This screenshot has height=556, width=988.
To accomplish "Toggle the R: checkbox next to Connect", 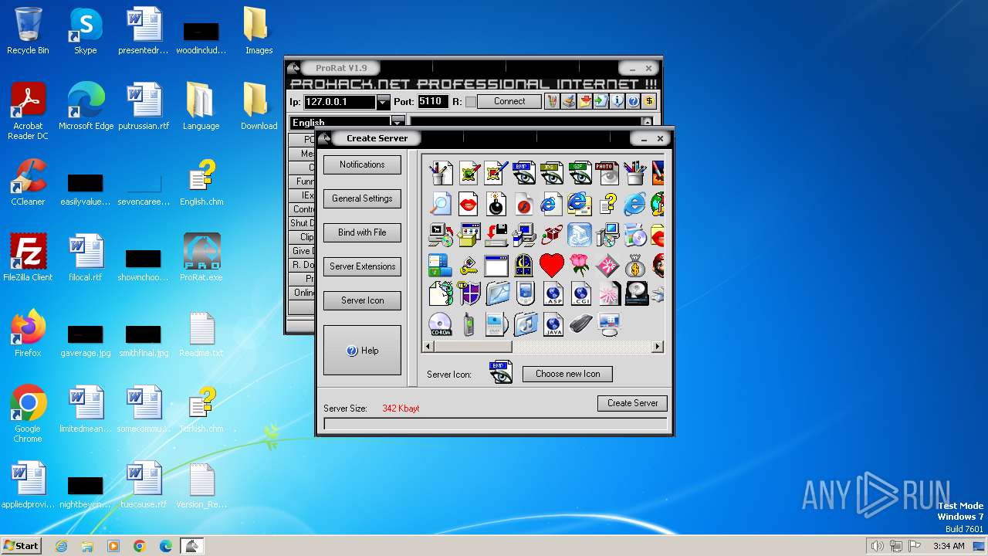I will pyautogui.click(x=470, y=102).
